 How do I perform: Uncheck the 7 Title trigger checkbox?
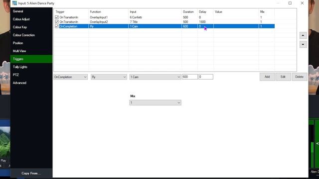click(56, 22)
